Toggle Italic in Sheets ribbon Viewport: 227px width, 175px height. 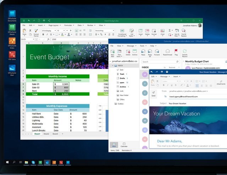(47, 34)
